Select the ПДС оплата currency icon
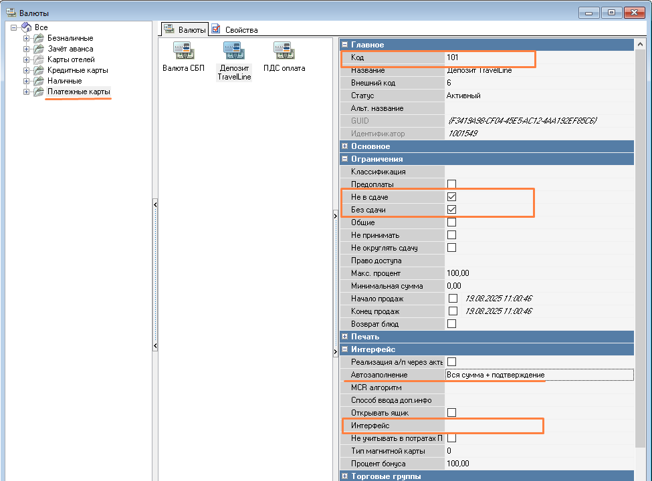The image size is (652, 481). (284, 51)
